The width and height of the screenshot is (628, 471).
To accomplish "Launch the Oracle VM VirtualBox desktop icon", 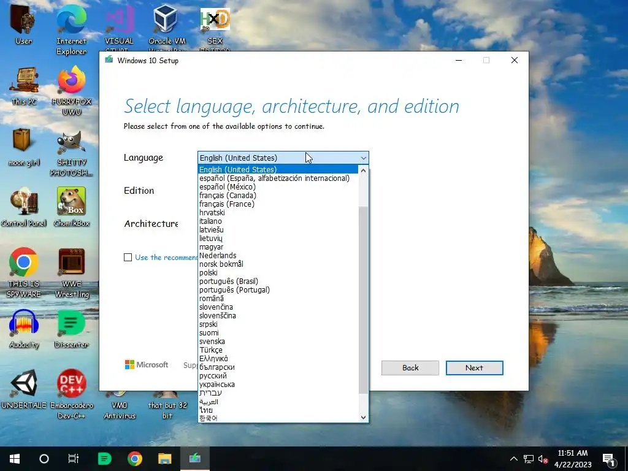I will [167, 27].
